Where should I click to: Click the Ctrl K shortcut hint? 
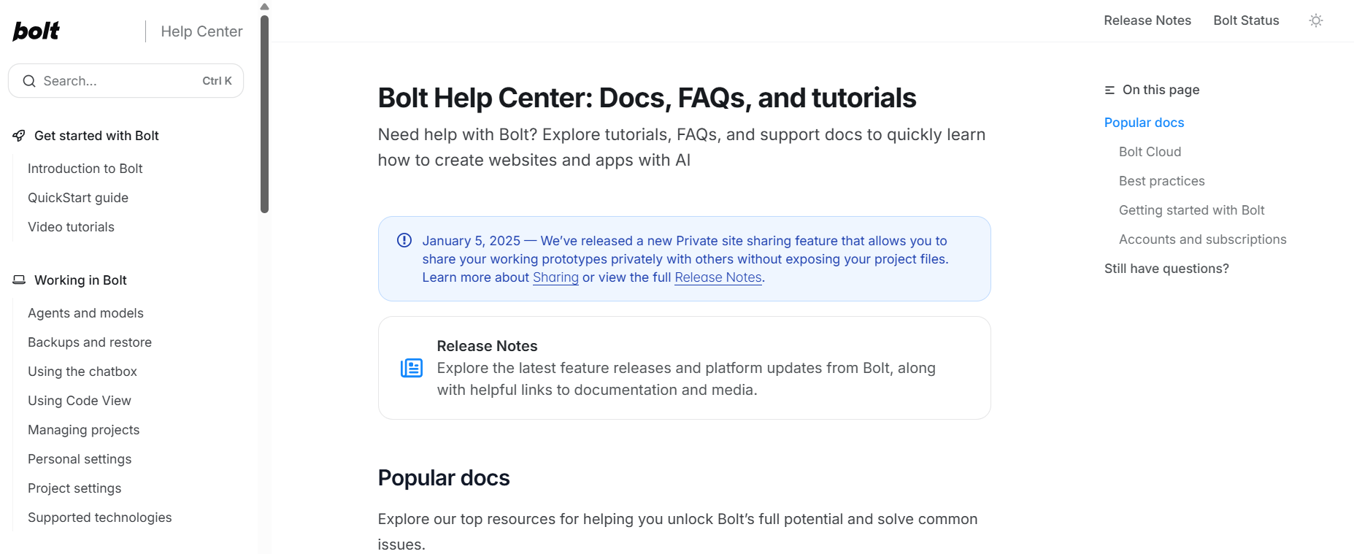click(x=217, y=81)
